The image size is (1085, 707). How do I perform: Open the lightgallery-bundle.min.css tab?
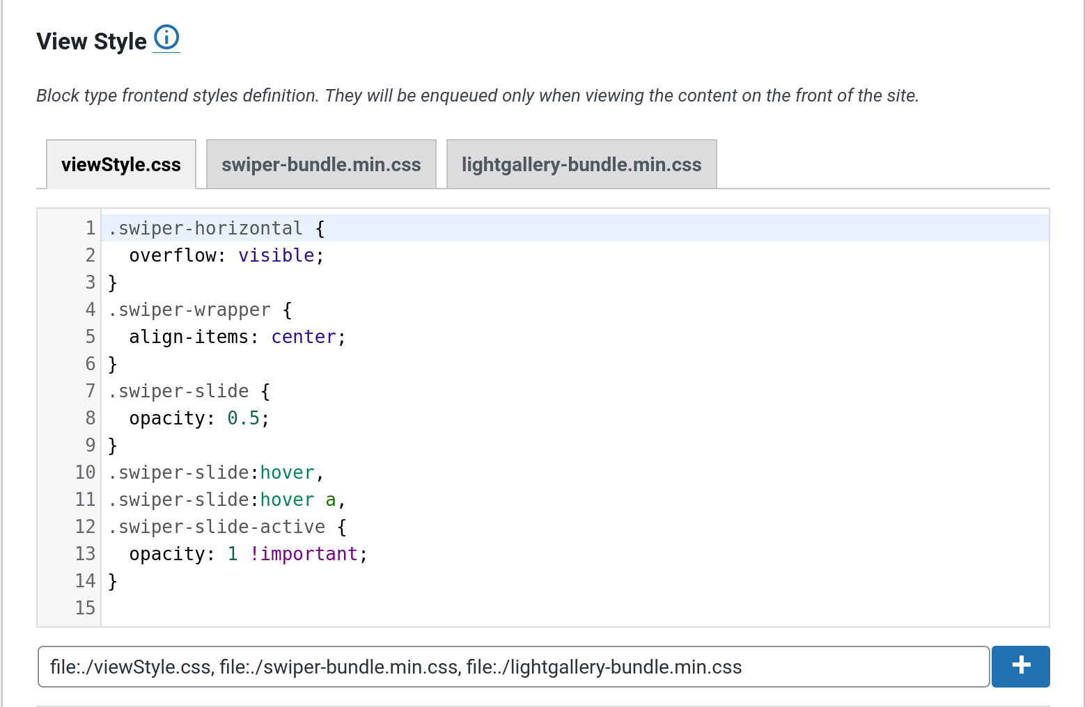581,164
